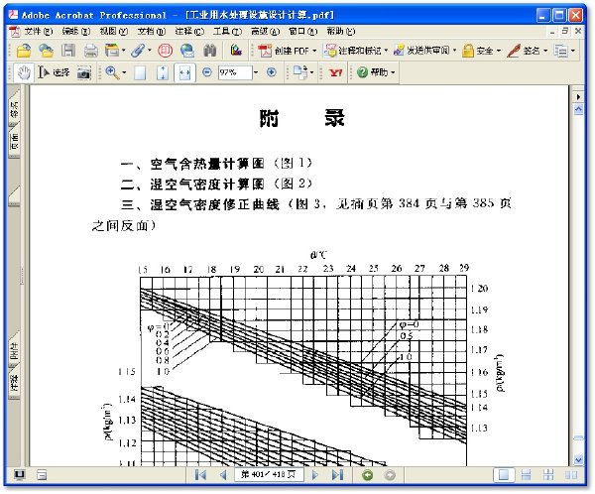The width and height of the screenshot is (595, 494).
Task: Open the 注释 menu
Action: pyautogui.click(x=189, y=31)
